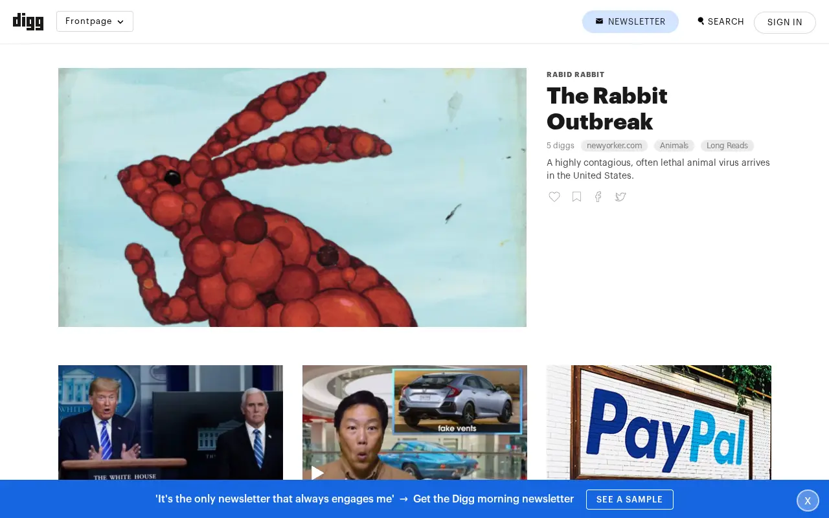This screenshot has width=829, height=518.
Task: Close the newsletter banner
Action: (x=808, y=501)
